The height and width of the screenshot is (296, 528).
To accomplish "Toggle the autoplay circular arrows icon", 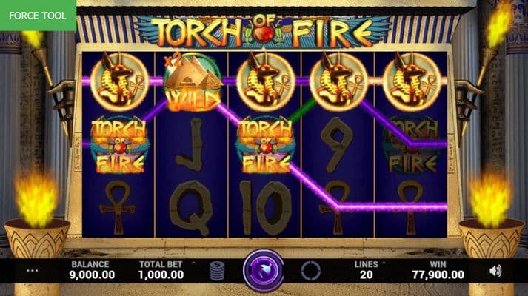I will [x=310, y=271].
